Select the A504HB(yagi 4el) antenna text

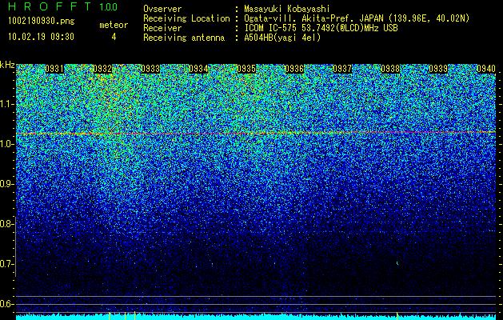[282, 38]
